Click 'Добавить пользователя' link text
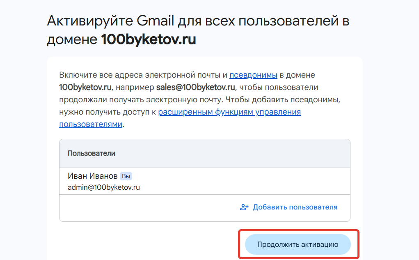 click(295, 207)
